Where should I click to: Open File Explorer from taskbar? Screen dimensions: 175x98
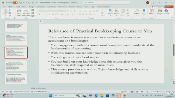(102, 96)
